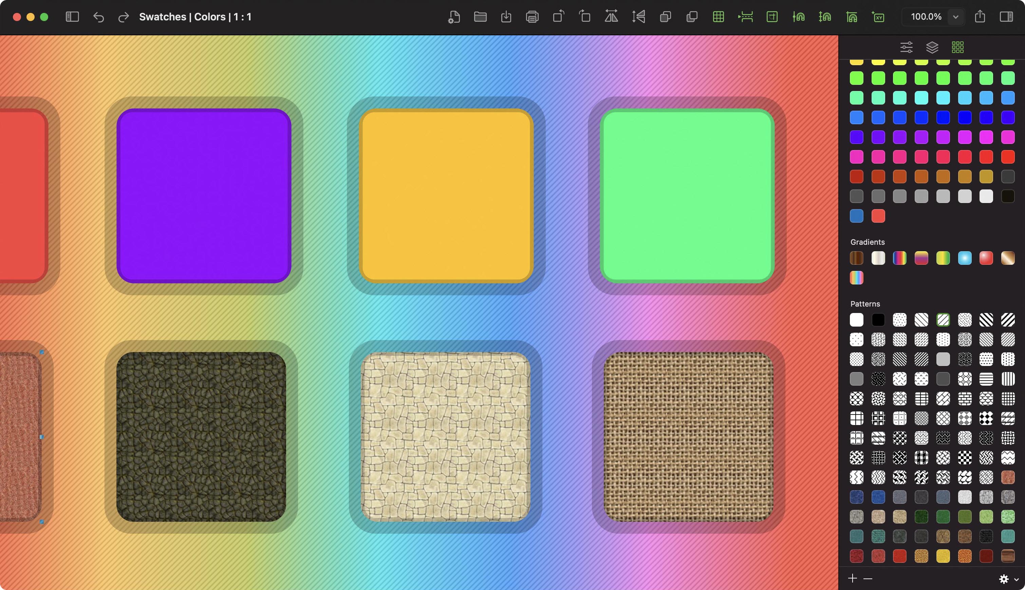The image size is (1025, 590).
Task: Rotate selection left using toolbar icon
Action: click(x=558, y=17)
